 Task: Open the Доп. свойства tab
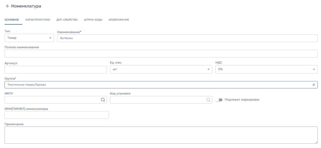point(67,20)
